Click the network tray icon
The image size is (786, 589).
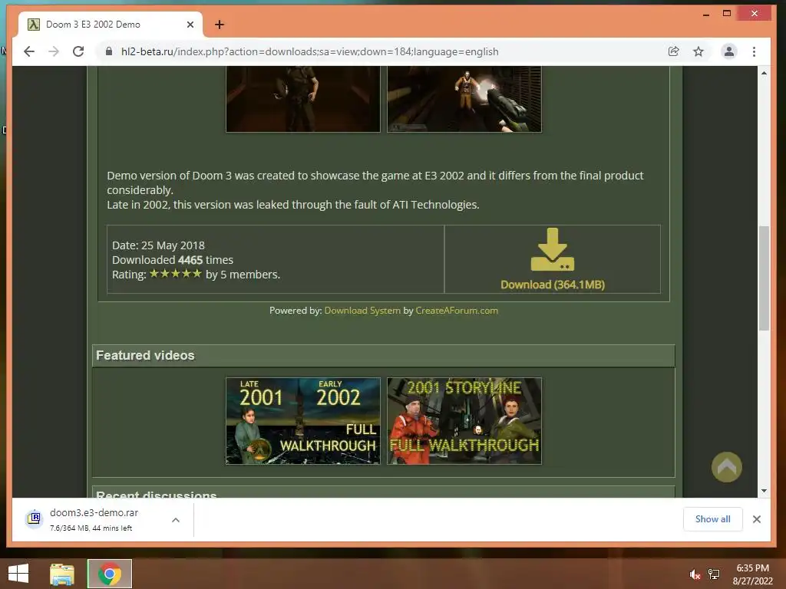[714, 574]
